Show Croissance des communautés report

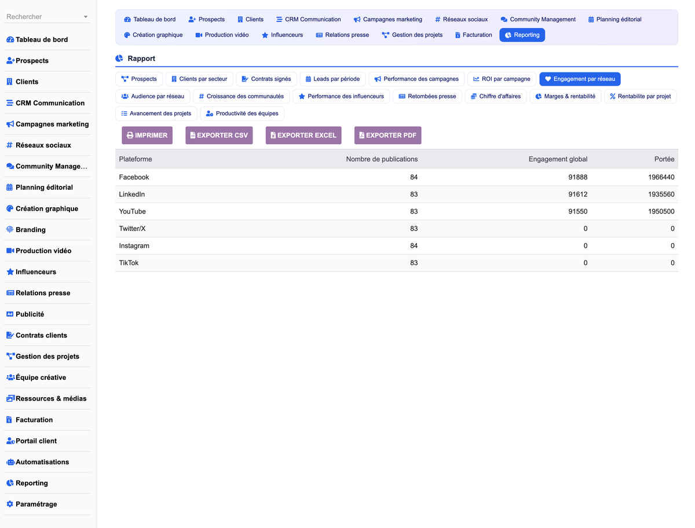(x=242, y=97)
